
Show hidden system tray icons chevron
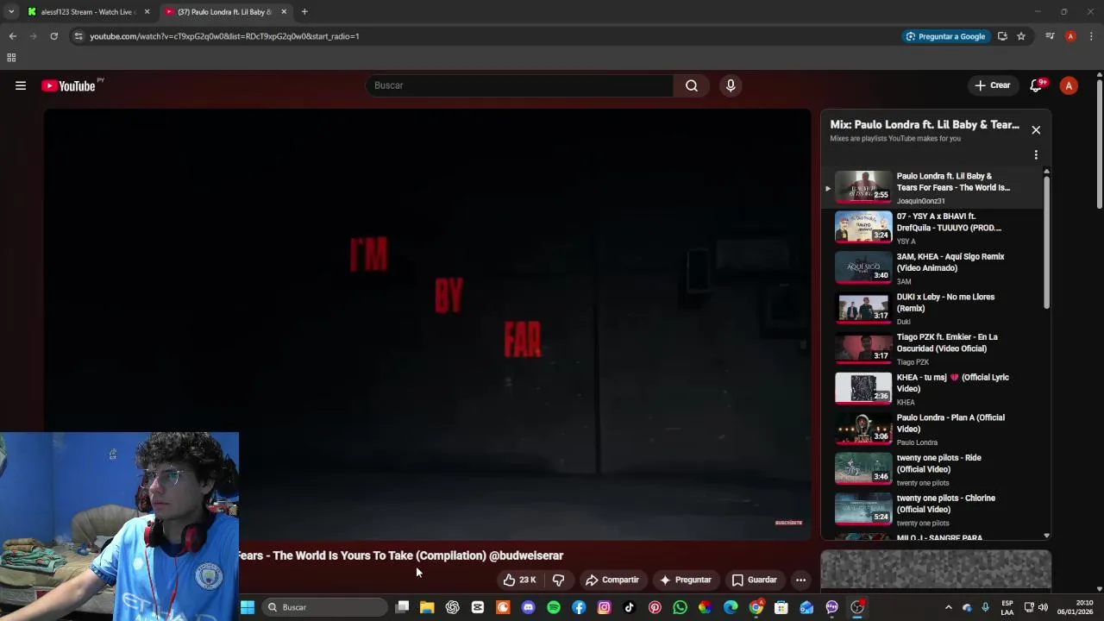tap(948, 607)
